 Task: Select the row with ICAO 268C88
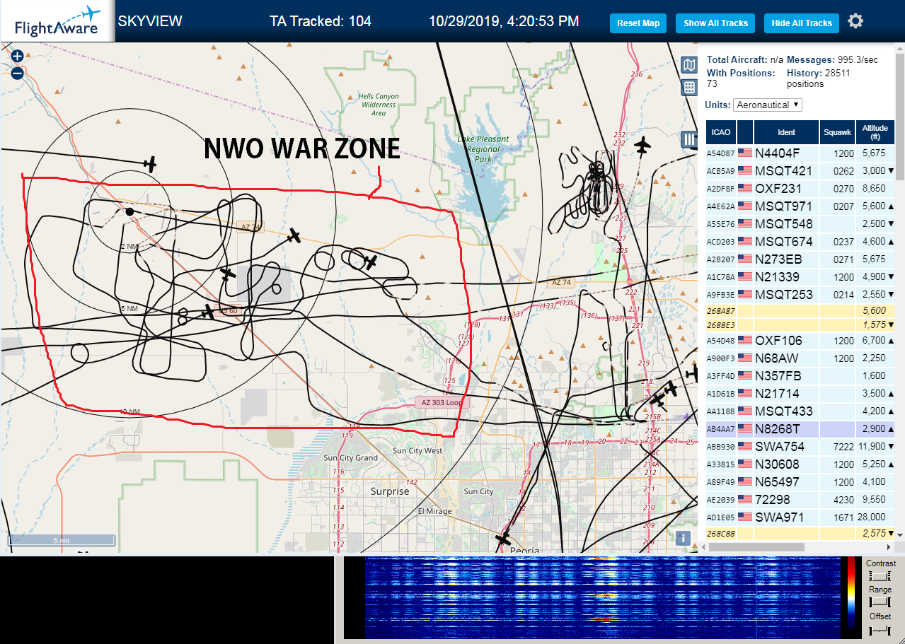click(x=800, y=533)
